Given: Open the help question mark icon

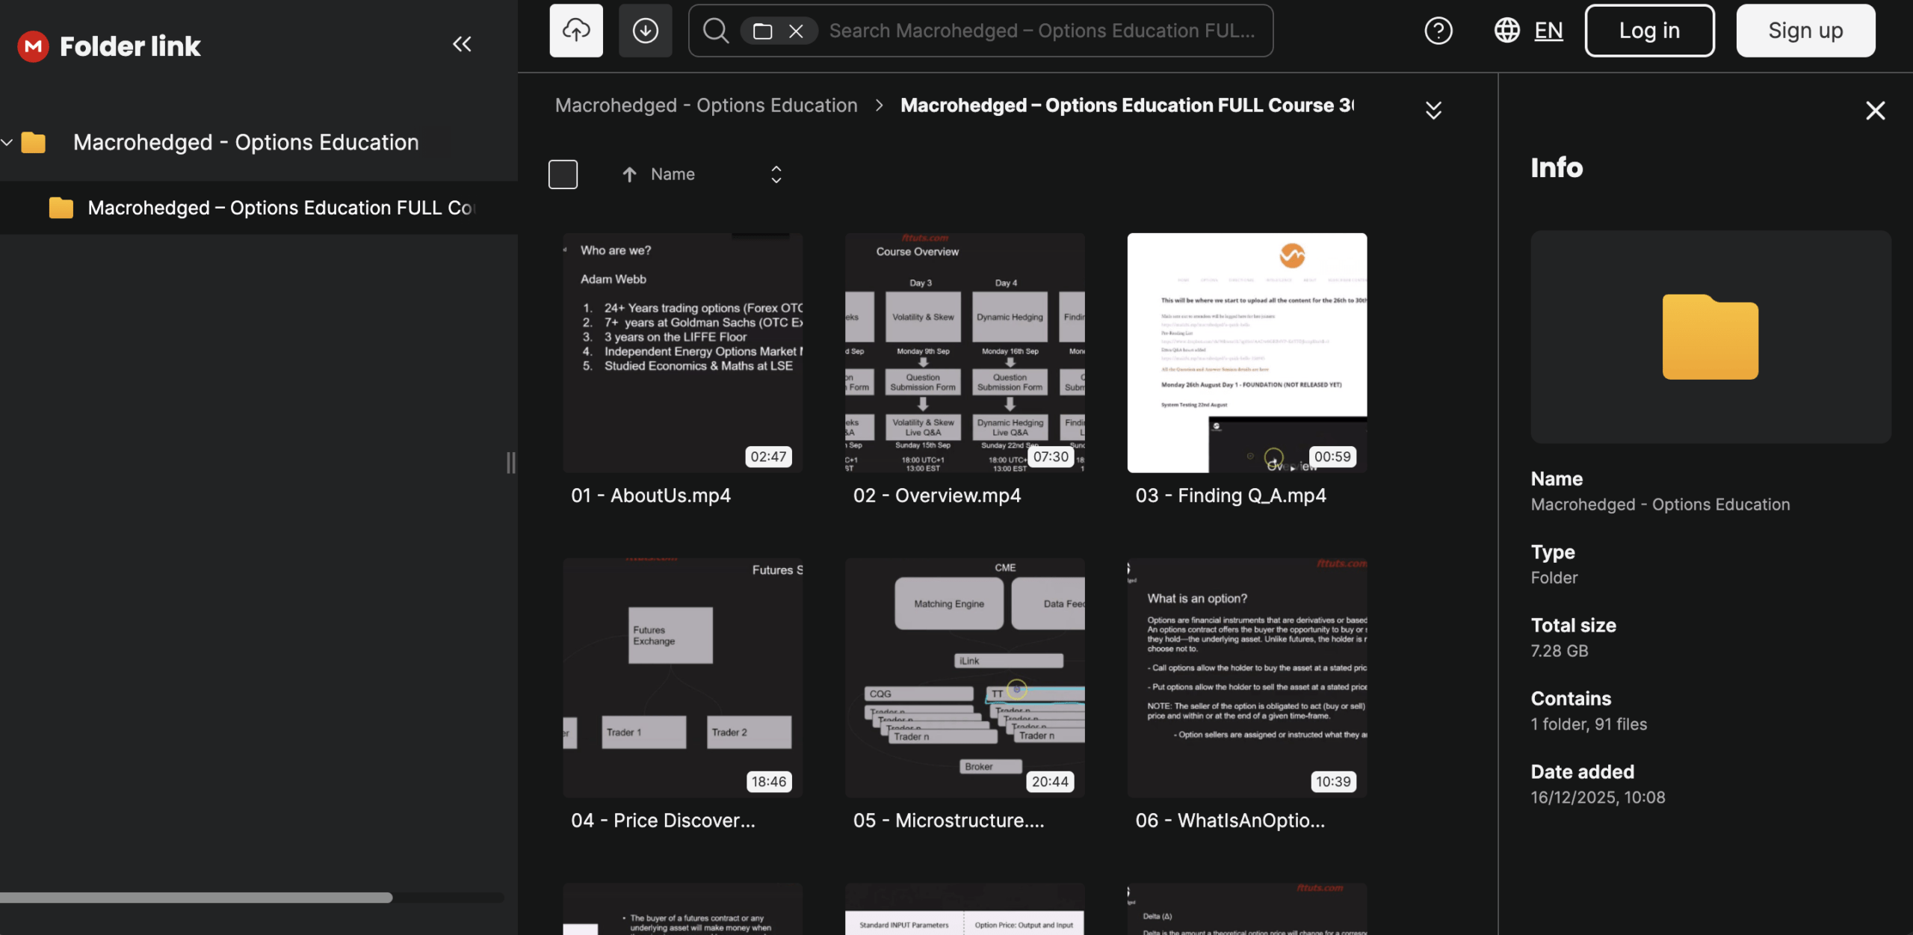Looking at the screenshot, I should (1438, 31).
